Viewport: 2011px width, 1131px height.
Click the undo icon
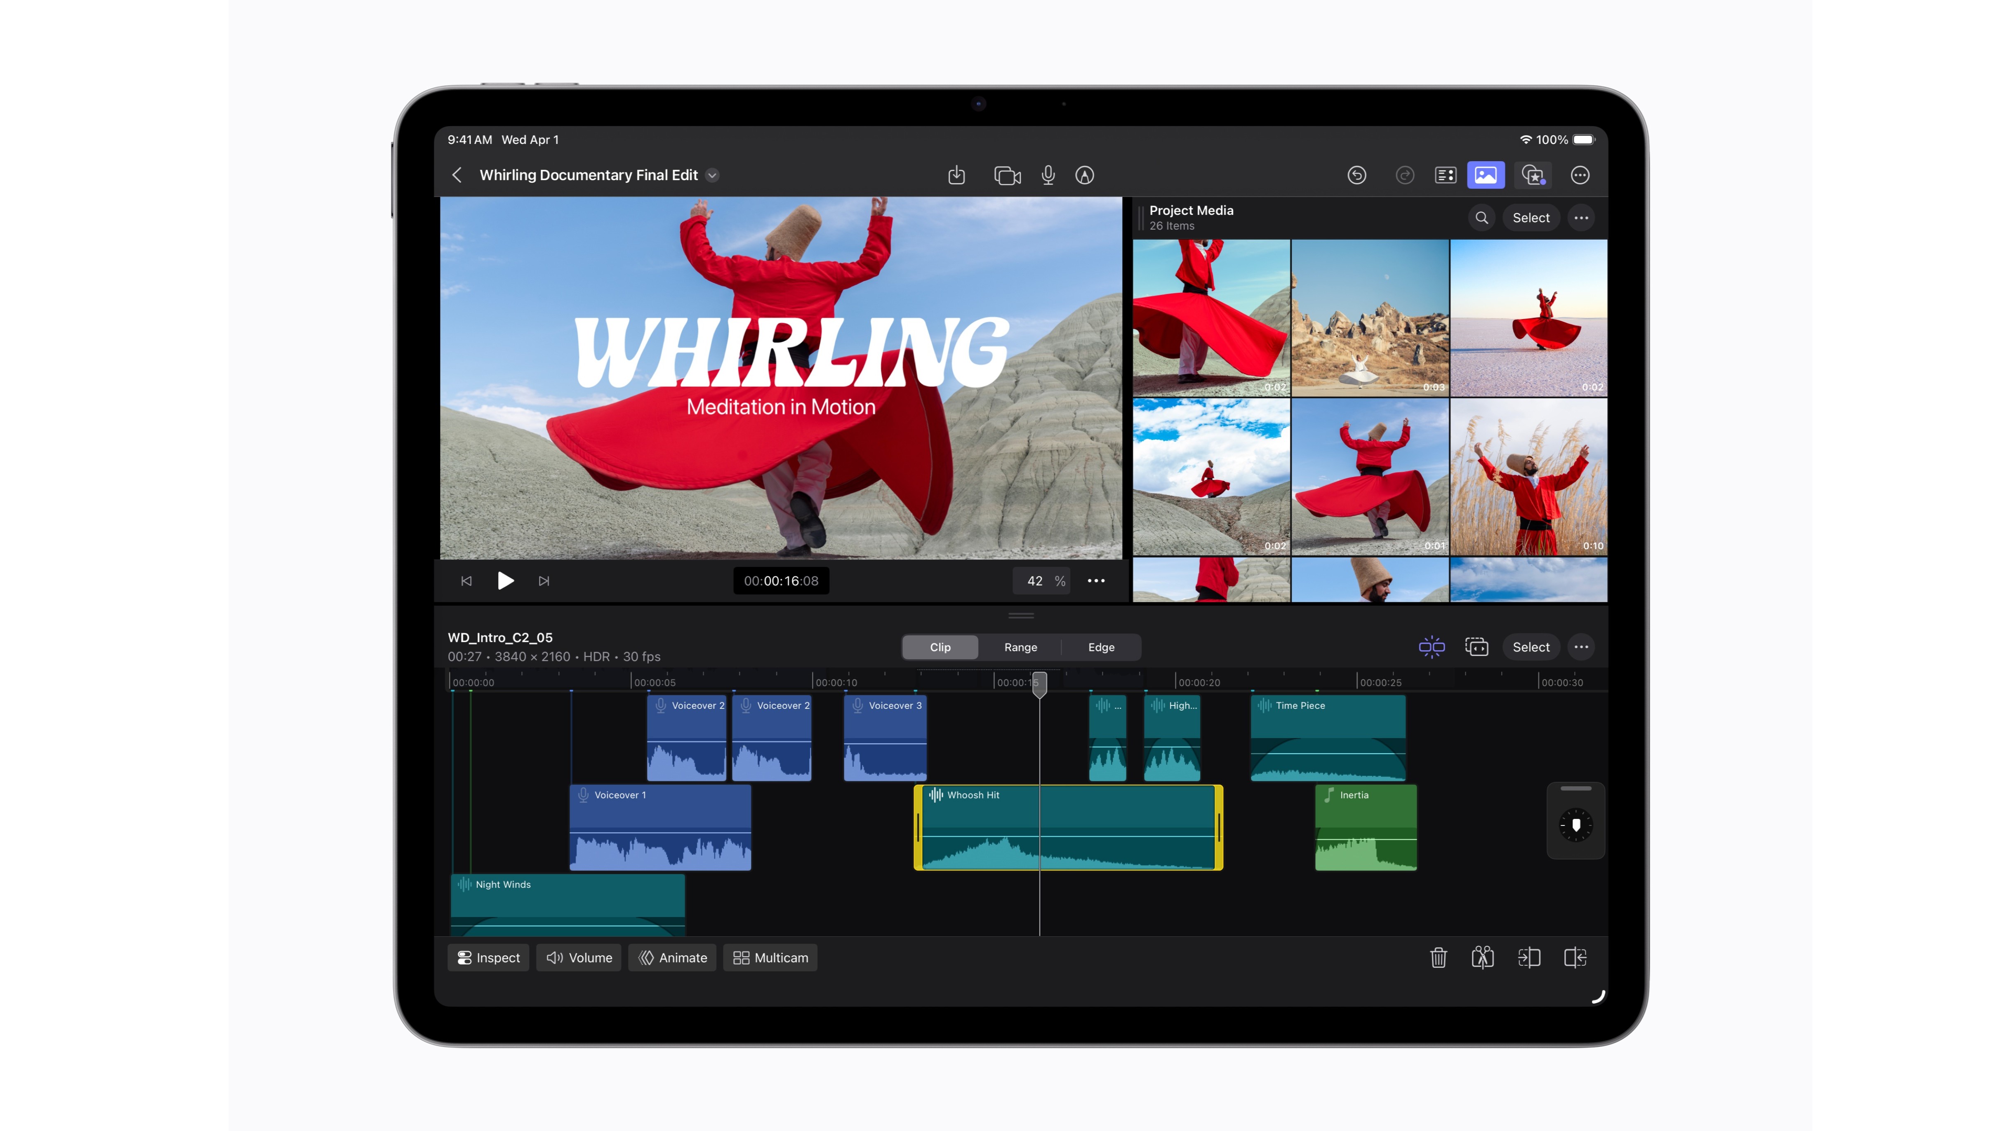pos(1357,175)
